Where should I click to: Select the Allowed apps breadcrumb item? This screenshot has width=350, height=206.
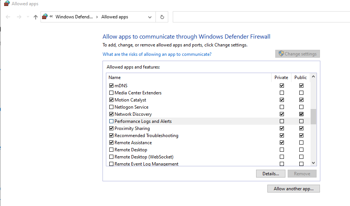(115, 17)
